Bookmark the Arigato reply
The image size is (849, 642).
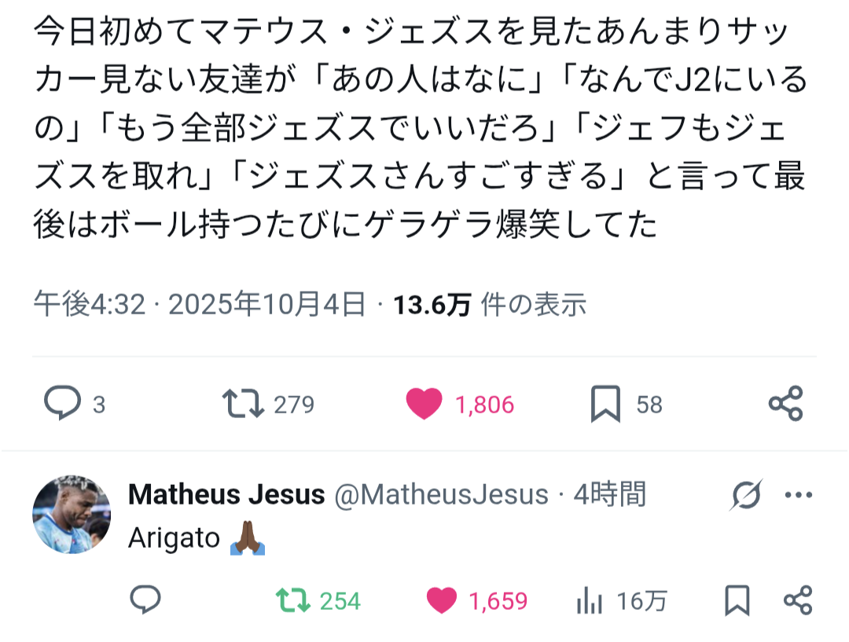coord(737,601)
